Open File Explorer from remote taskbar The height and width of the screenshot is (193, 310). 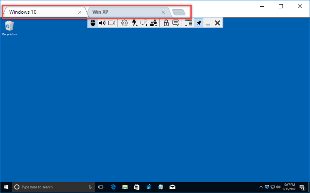tap(125, 187)
